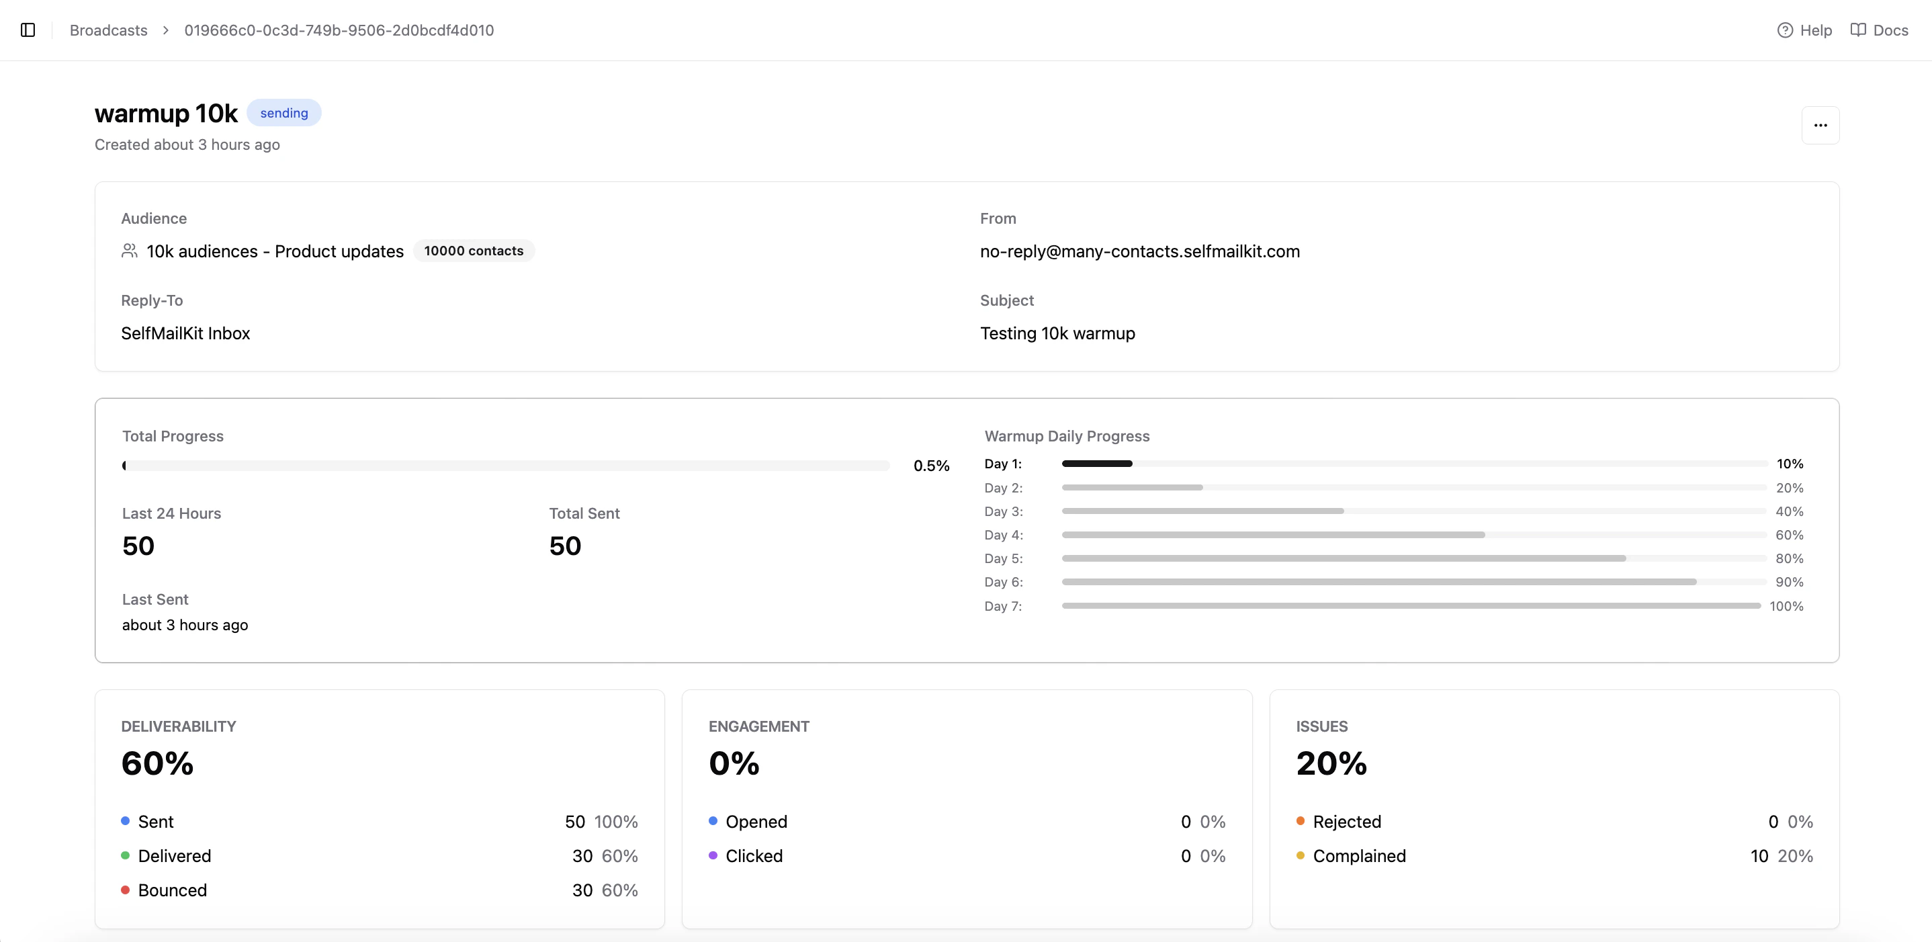1932x942 pixels.
Task: Click the Sent row label
Action: [155, 821]
